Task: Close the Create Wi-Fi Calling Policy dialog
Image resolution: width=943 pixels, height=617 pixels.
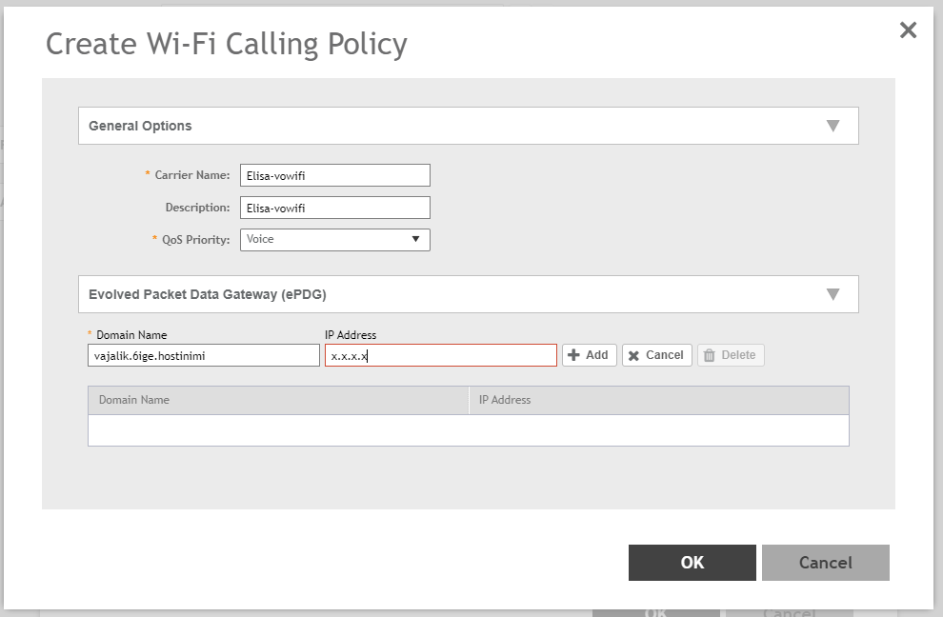Action: pyautogui.click(x=908, y=30)
